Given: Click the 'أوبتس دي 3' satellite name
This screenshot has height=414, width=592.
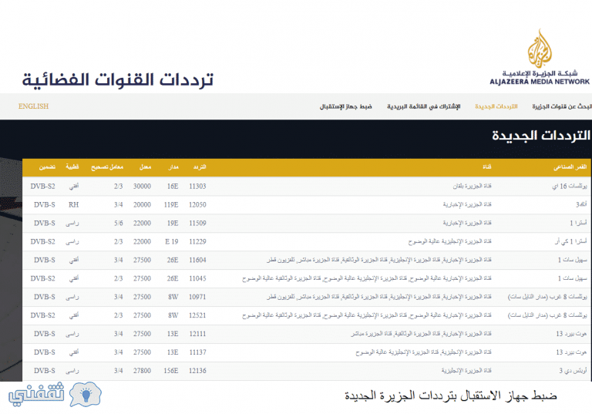Looking at the screenshot, I should point(573,371).
